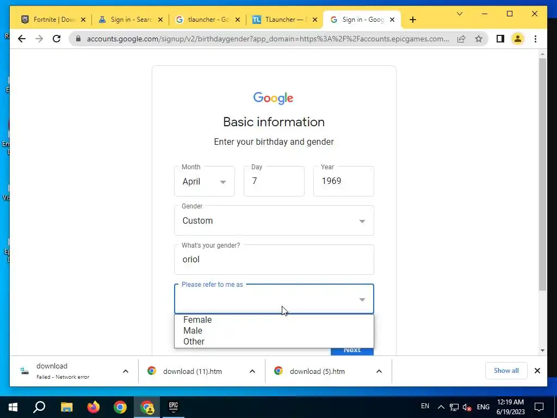View site information lock icon

78,39
